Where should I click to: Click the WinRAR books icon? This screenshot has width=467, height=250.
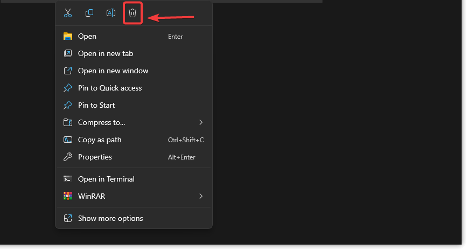(68, 196)
